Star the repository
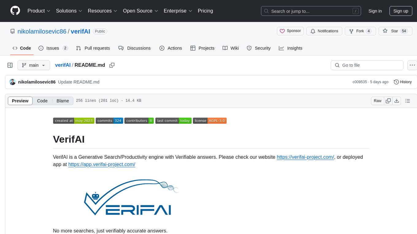 (395, 31)
